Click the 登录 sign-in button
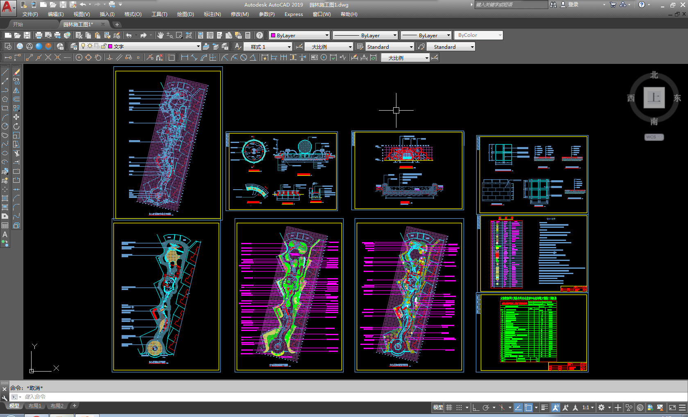688x417 pixels. coord(573,5)
